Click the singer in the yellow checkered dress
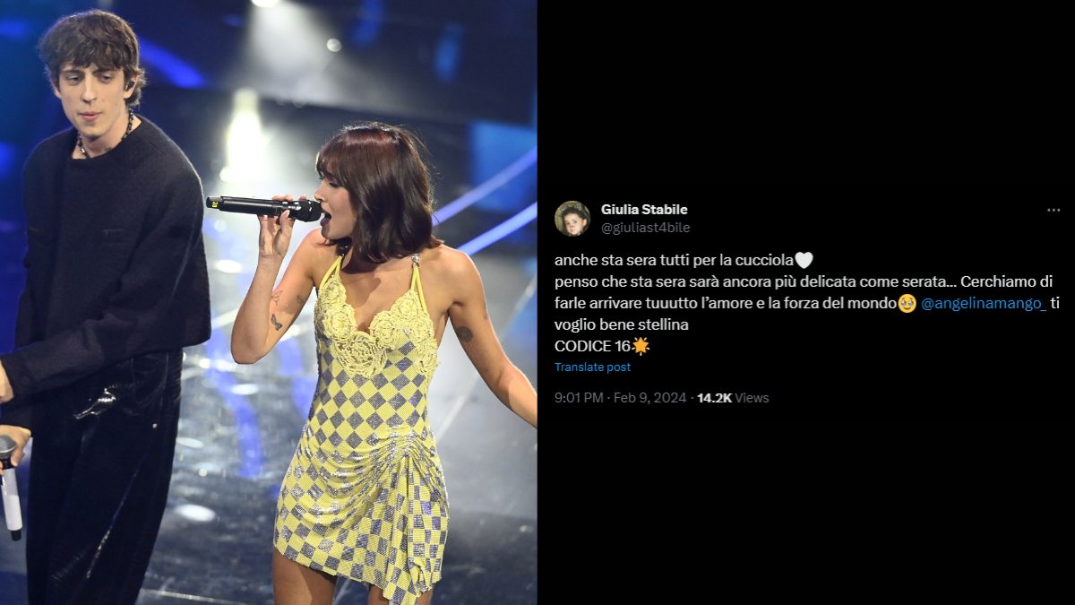The height and width of the screenshot is (605, 1075). point(376,376)
